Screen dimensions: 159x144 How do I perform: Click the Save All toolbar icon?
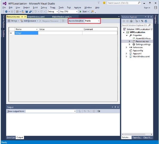(30, 12)
